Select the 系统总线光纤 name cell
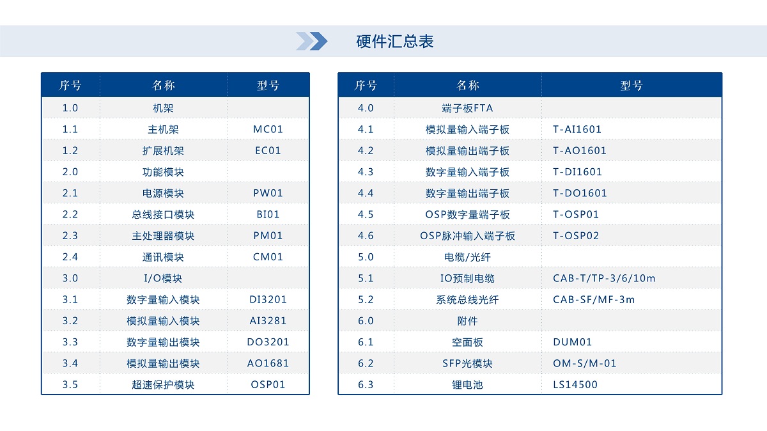767x431 pixels. pyautogui.click(x=467, y=299)
